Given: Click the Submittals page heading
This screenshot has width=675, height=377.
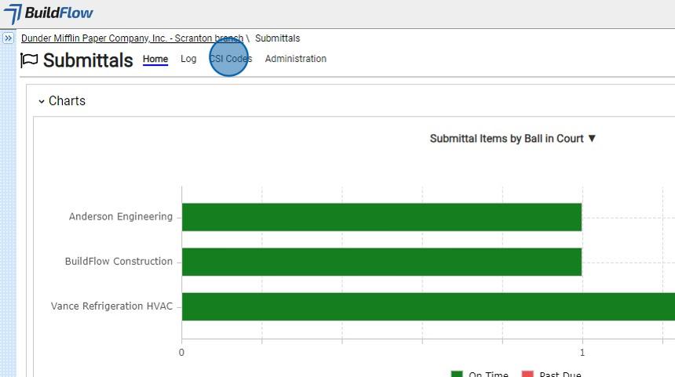Looking at the screenshot, I should coord(88,60).
